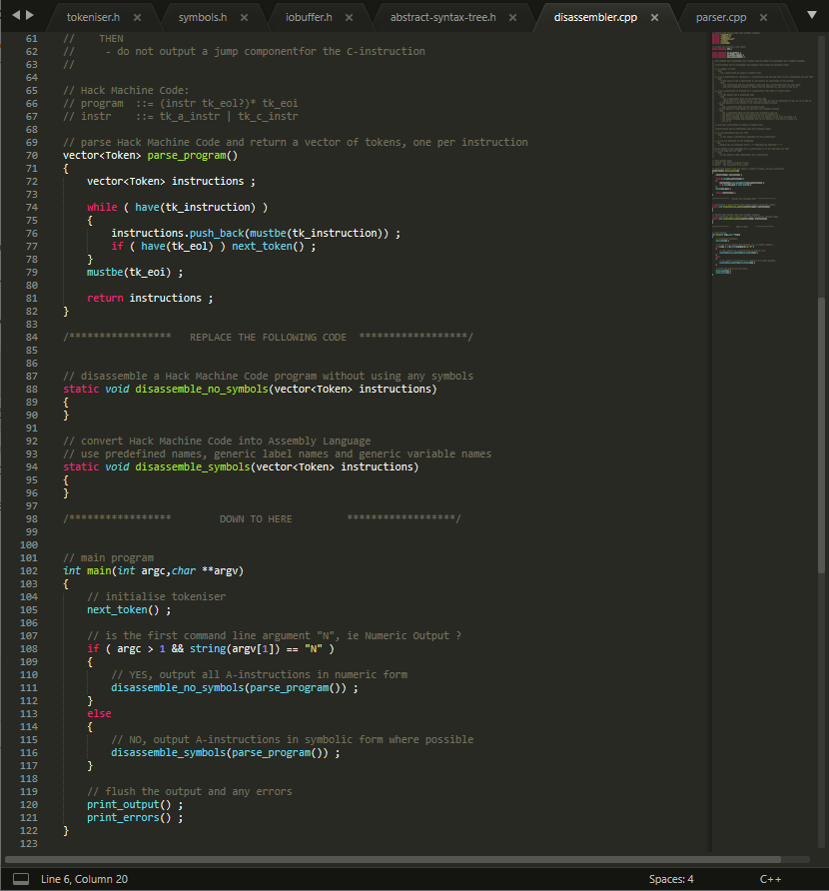
Task: Click the '// main program' comment
Action: (x=109, y=558)
